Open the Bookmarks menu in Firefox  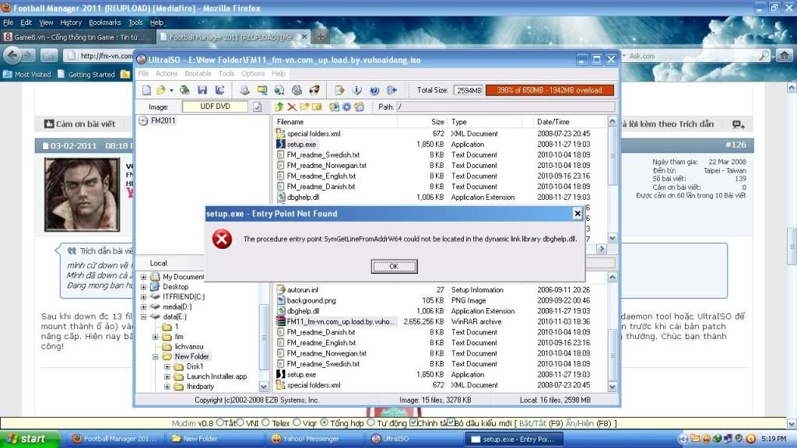pos(104,23)
